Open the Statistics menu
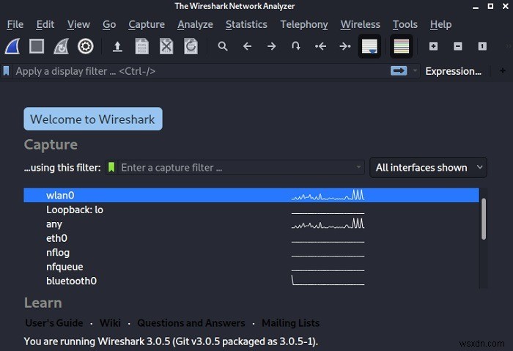 [x=246, y=24]
